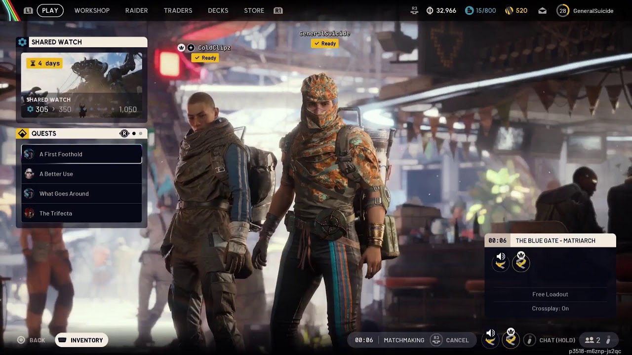Click the crowned leader emblem in the matchmaking panel
The image size is (632, 355).
point(521,262)
